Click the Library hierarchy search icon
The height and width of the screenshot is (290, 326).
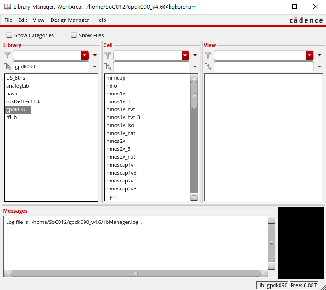pos(7,67)
